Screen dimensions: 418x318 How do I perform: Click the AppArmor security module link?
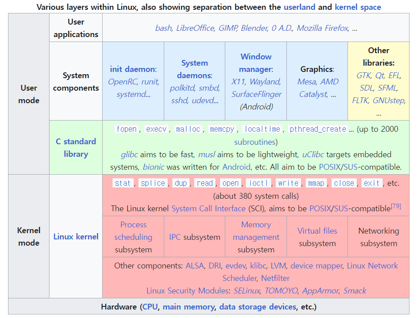[320, 291]
